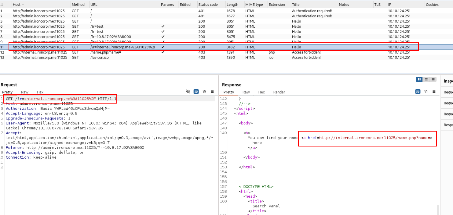Select the combined tabbed layout icon
The width and height of the screenshot is (453, 215).
pos(433,79)
